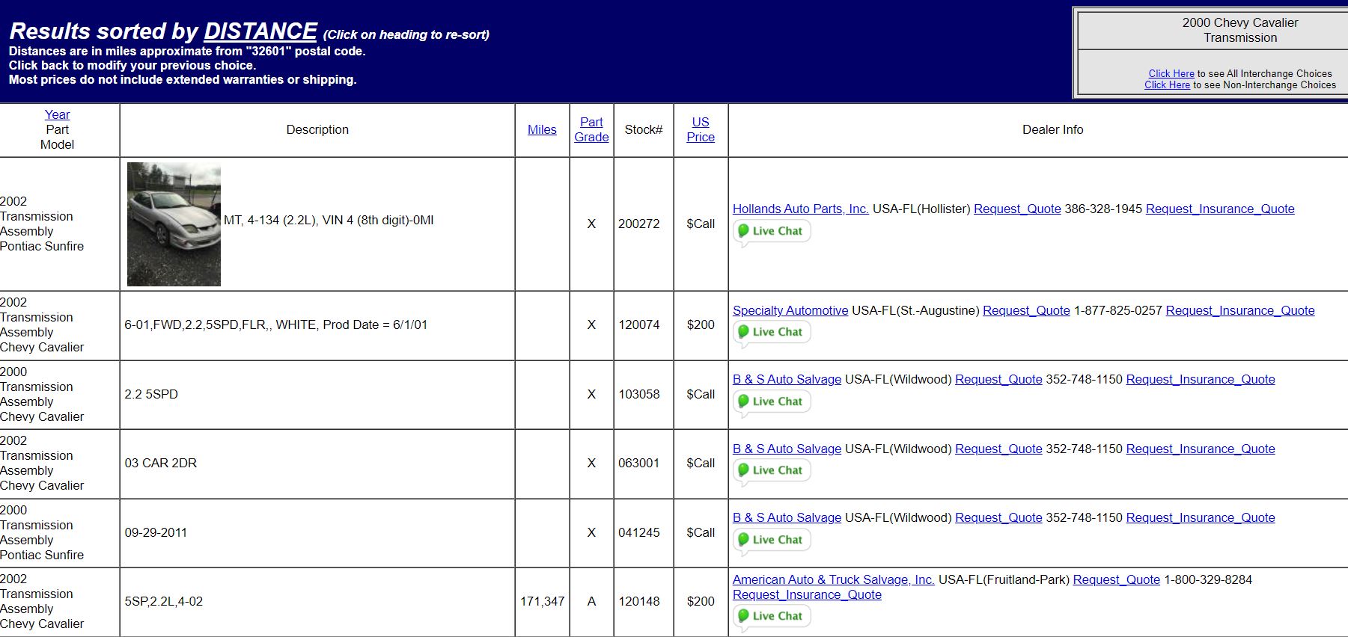Request Insurance Quote from American Auto & Truck Salvage
This screenshot has width=1348, height=637.
(807, 594)
